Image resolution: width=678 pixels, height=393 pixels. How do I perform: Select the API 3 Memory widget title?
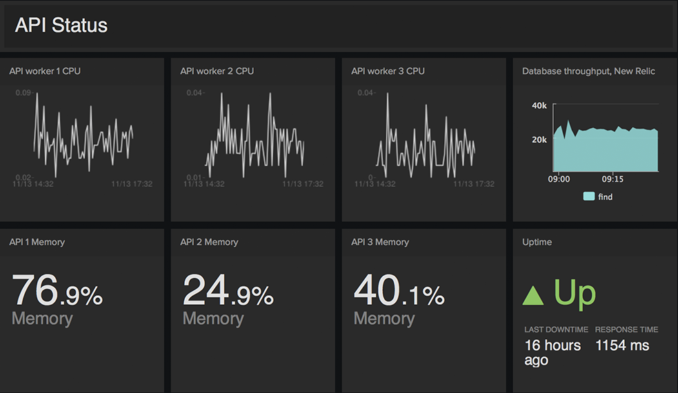click(380, 242)
